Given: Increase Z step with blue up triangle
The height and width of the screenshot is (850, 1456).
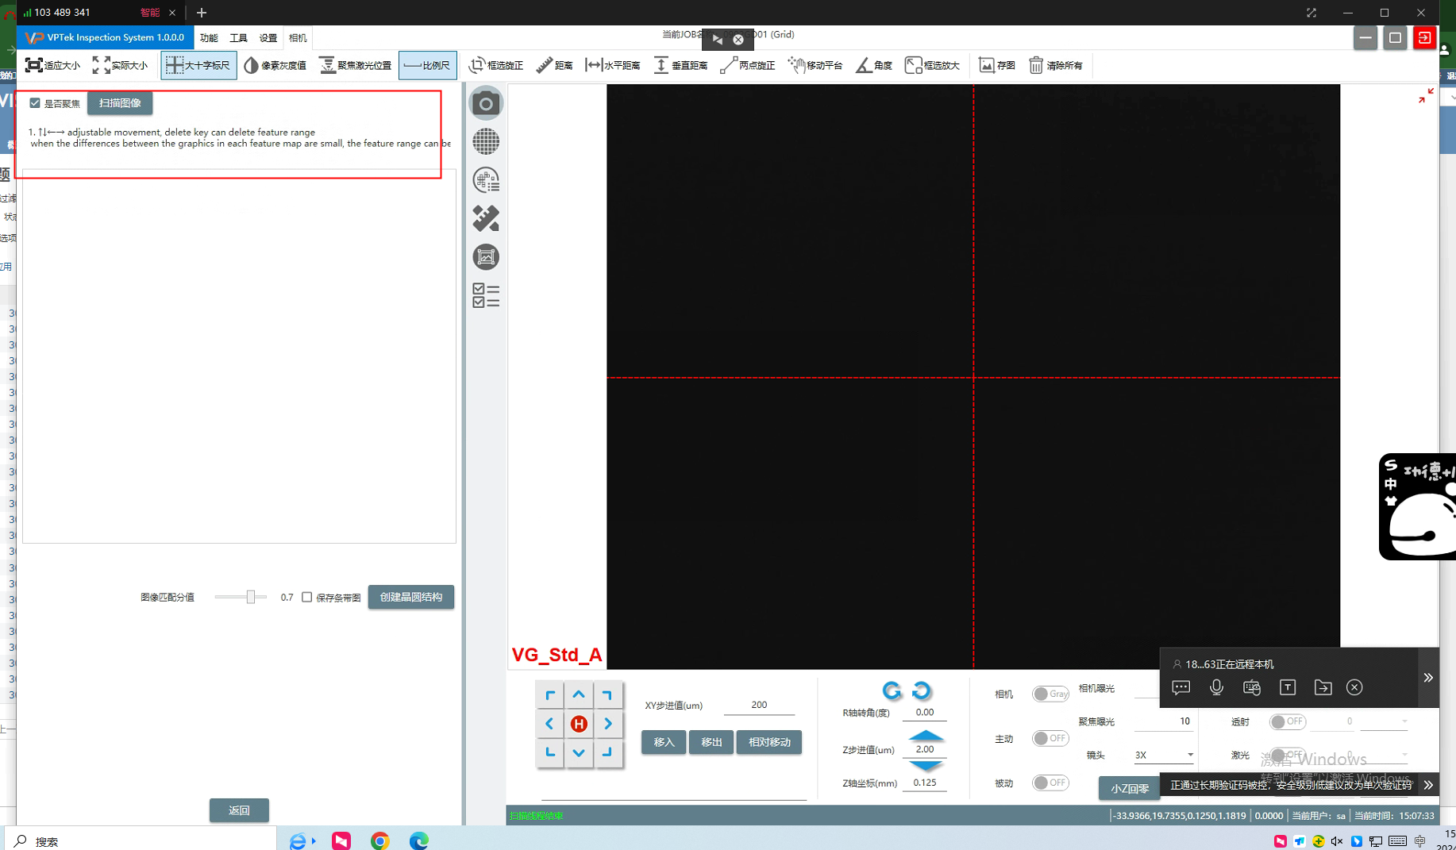Looking at the screenshot, I should [925, 735].
